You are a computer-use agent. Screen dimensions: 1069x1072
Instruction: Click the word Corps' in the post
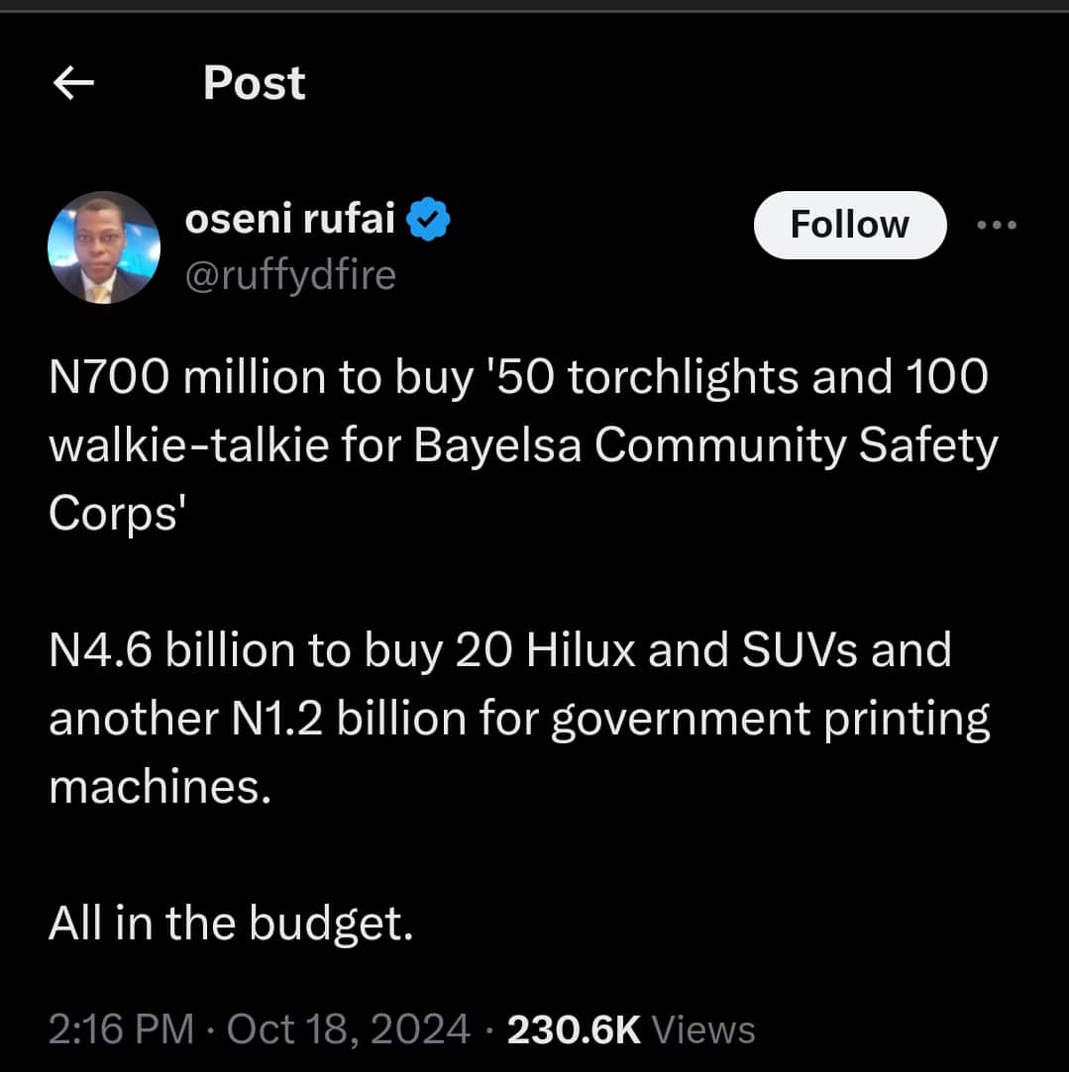pos(118,515)
